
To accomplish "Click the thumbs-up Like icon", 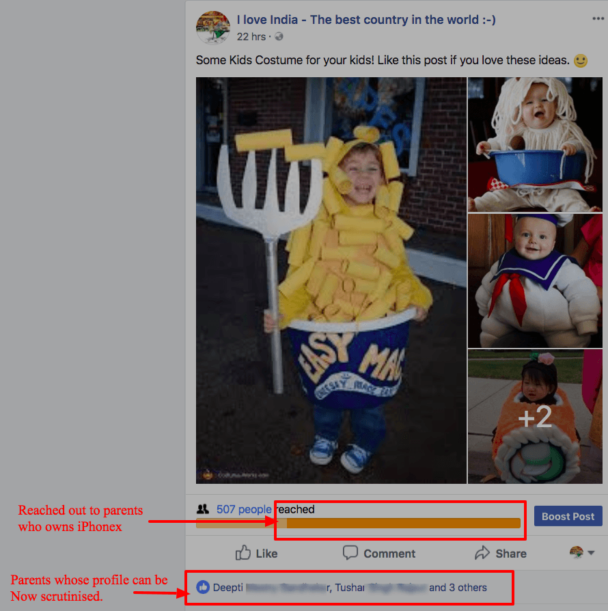I will coord(243,552).
